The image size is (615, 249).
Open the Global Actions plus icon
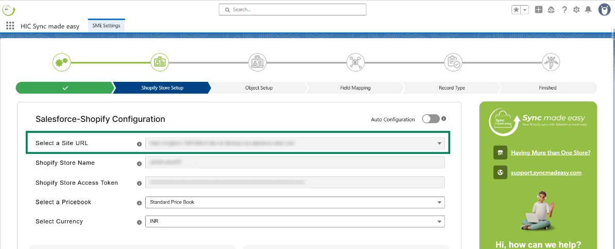(539, 10)
